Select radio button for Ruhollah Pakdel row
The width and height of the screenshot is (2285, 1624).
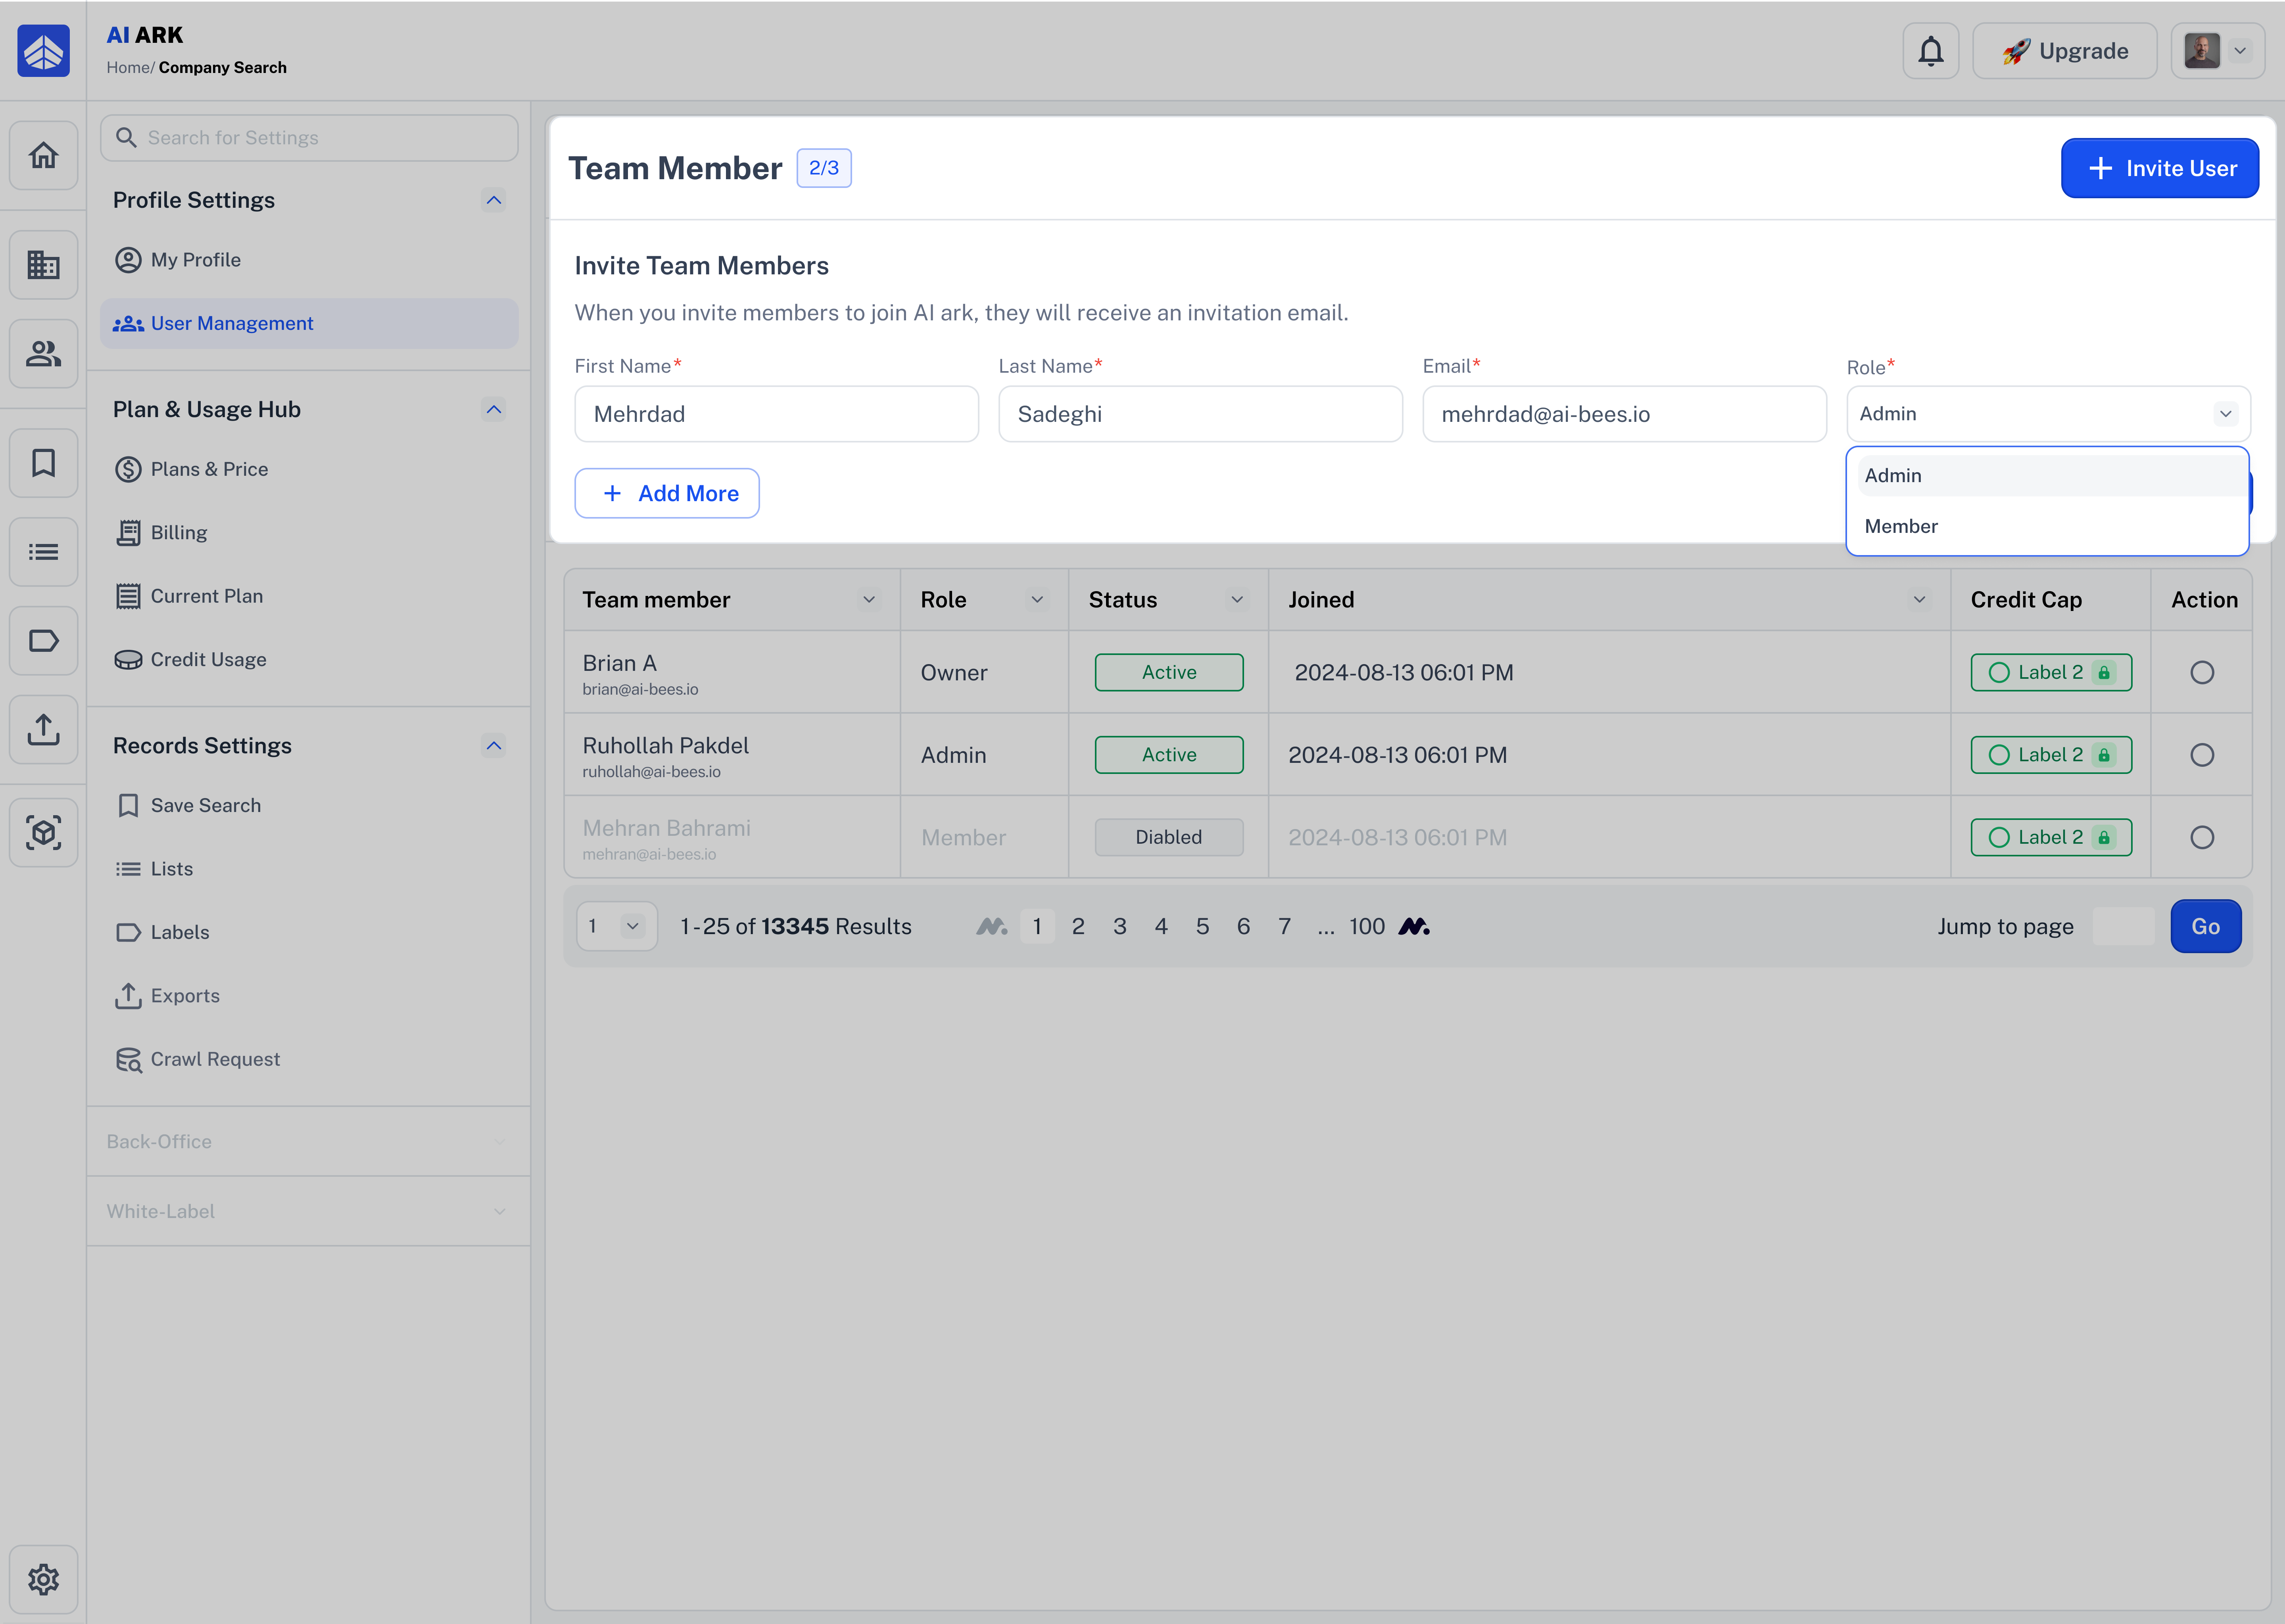2202,755
